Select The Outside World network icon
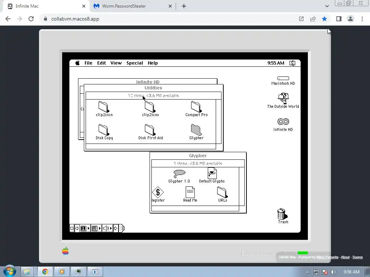Image resolution: width=370 pixels, height=277 pixels. pyautogui.click(x=283, y=98)
